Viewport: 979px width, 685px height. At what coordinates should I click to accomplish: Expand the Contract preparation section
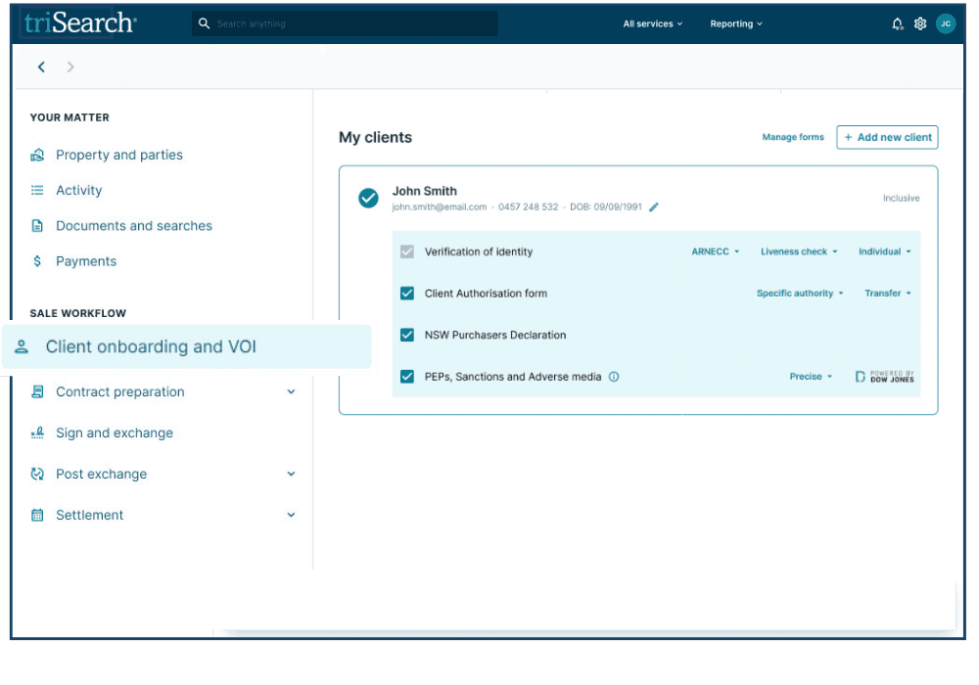(x=291, y=392)
